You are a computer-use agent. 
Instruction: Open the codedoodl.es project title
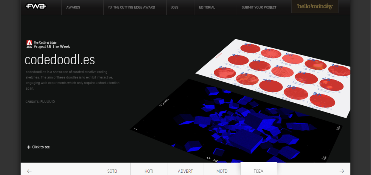coord(60,60)
